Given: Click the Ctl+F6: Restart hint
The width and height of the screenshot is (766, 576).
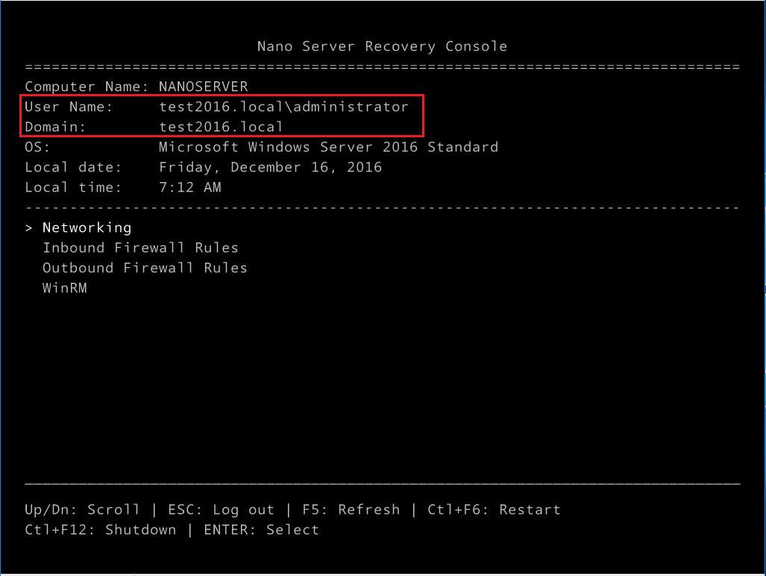Looking at the screenshot, I should 494,510.
